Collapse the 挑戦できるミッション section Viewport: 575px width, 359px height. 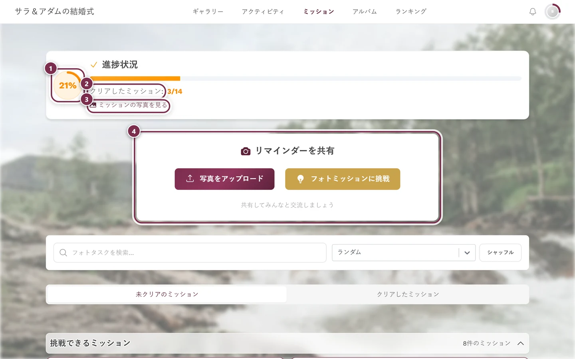[x=520, y=343]
